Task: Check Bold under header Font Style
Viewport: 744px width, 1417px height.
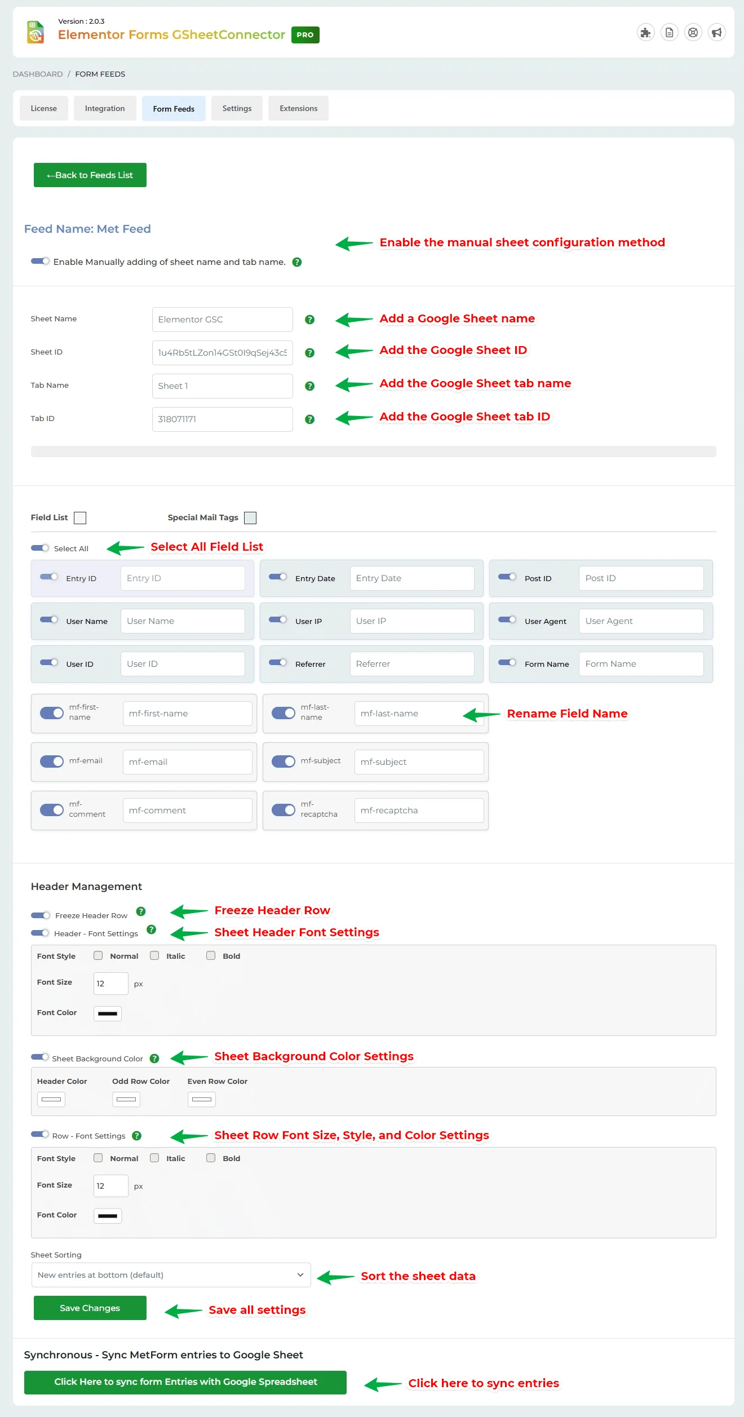Action: point(211,955)
